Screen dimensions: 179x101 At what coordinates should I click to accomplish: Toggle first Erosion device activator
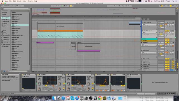click(96, 75)
